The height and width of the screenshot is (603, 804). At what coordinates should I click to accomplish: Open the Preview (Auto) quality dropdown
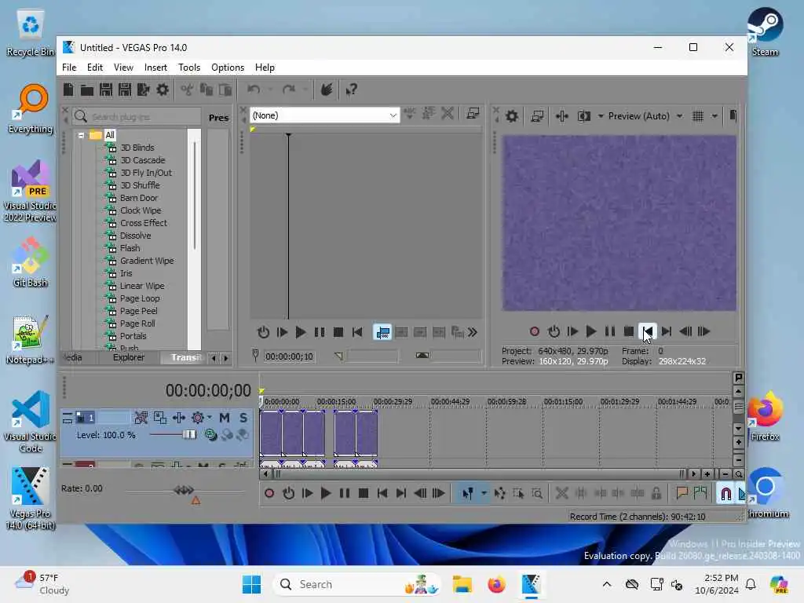tap(645, 116)
